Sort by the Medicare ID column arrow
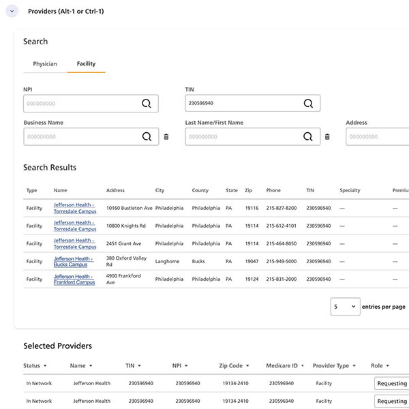The width and height of the screenshot is (409, 409). coord(302,366)
